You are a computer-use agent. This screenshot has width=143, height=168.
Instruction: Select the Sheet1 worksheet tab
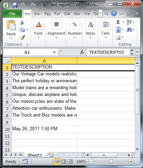35,155
